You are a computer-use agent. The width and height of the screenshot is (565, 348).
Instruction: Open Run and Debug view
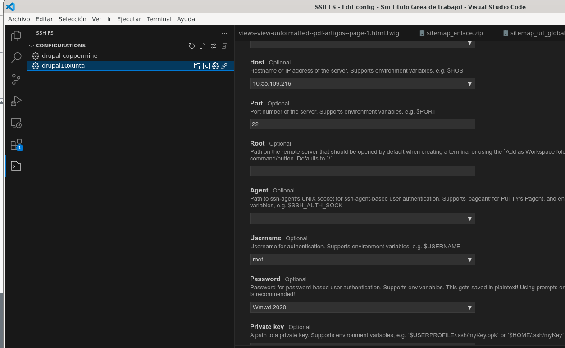click(16, 101)
